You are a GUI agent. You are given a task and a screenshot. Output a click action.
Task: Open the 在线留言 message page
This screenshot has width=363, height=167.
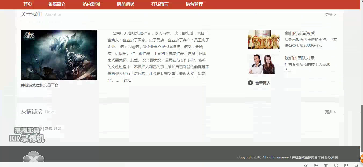(x=160, y=4)
